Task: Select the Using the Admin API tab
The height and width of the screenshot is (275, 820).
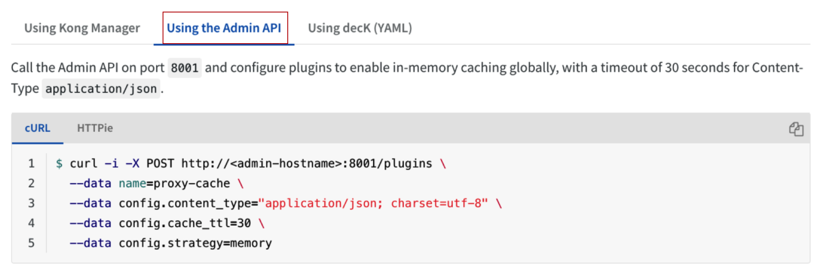Action: [x=224, y=28]
